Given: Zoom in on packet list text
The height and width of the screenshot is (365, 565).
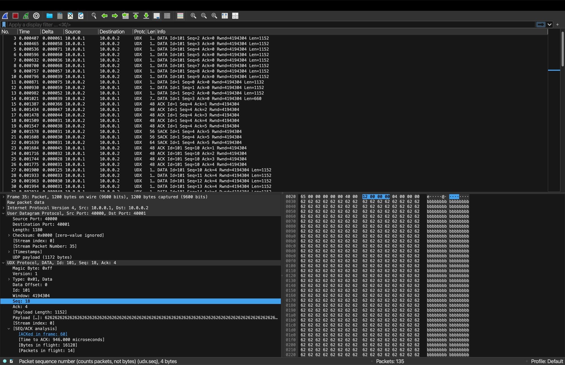Looking at the screenshot, I should pyautogui.click(x=194, y=16).
